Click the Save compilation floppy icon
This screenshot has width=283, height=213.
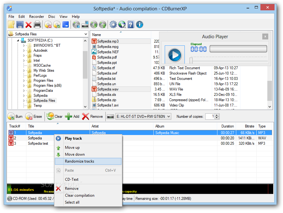point(20,24)
